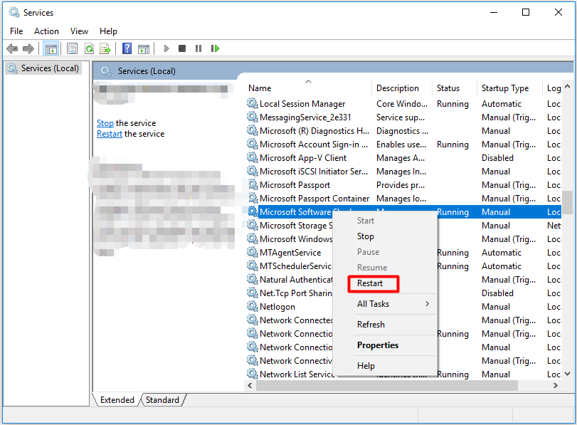
Task: Click gear icon beside Microsoft App-V Client
Action: pyautogui.click(x=252, y=157)
